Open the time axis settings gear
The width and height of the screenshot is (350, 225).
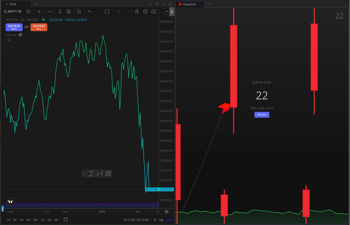[167, 212]
